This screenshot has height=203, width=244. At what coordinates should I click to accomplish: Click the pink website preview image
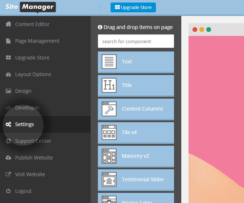pos(216,119)
